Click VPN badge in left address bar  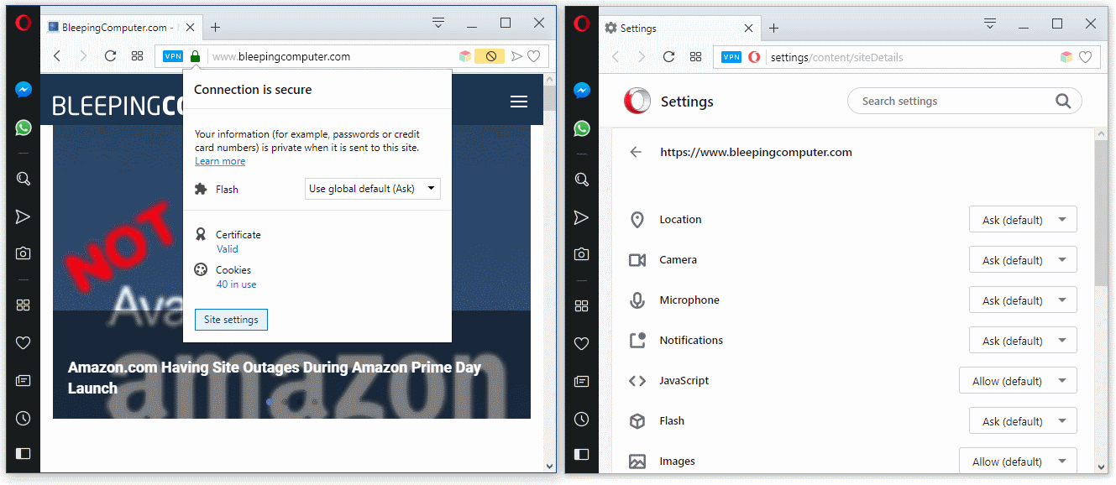[x=173, y=56]
